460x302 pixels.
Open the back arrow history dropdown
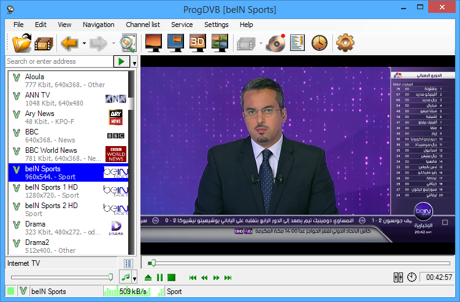pos(84,44)
